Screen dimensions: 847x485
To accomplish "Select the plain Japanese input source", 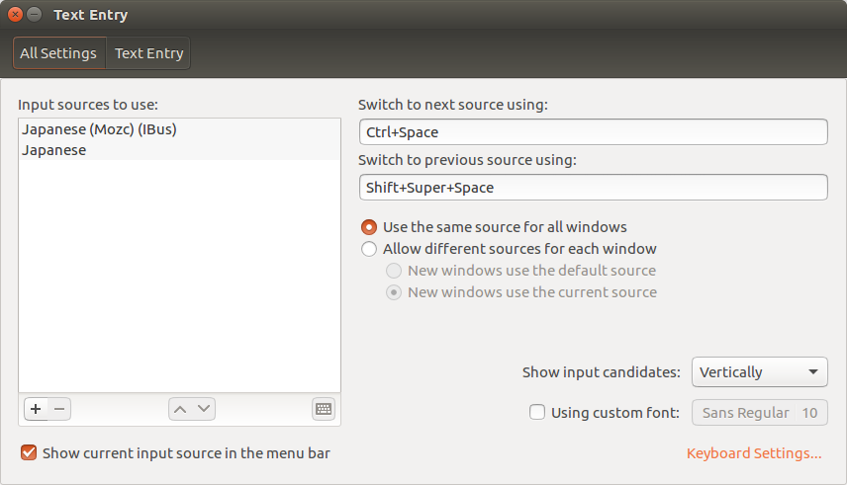I will [54, 150].
